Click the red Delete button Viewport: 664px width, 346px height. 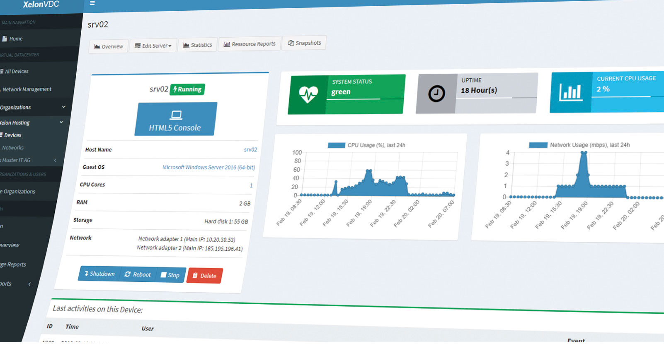coord(204,276)
